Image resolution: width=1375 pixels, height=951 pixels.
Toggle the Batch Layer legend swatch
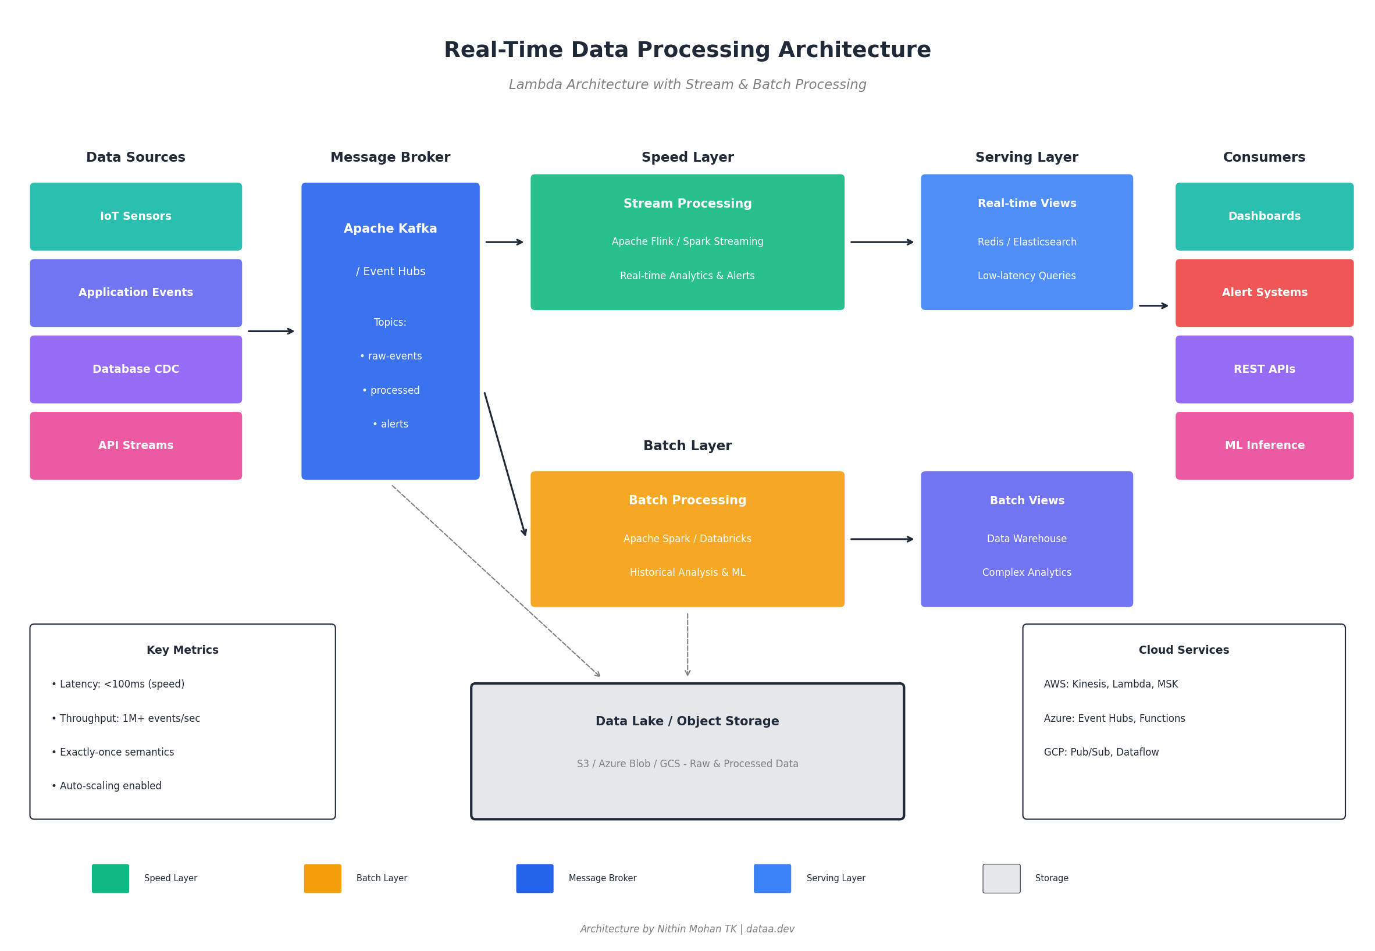point(322,878)
